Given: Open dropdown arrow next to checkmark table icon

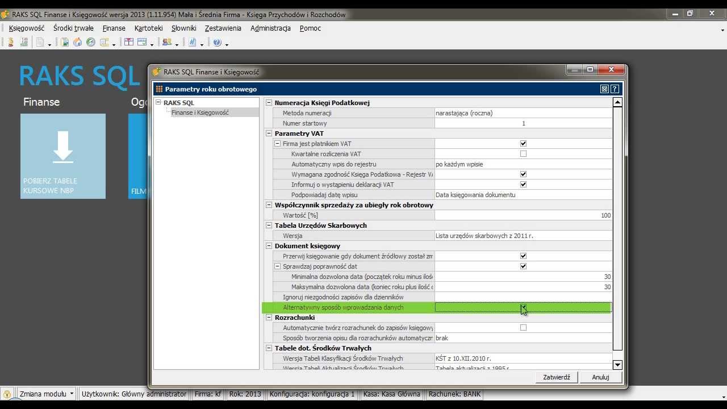Looking at the screenshot, I should point(152,44).
